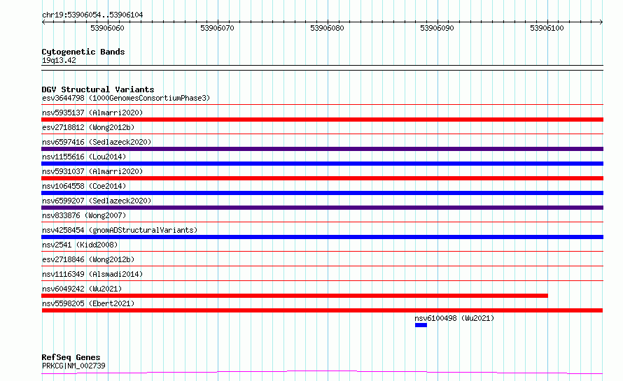Viewport: 623px width, 381px height.
Task: Click the Cytogenetic Bands track heading
Action: point(83,52)
